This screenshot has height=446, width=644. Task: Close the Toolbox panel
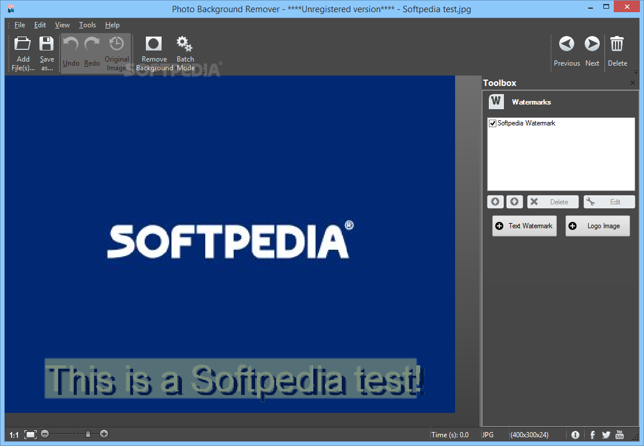click(x=632, y=83)
